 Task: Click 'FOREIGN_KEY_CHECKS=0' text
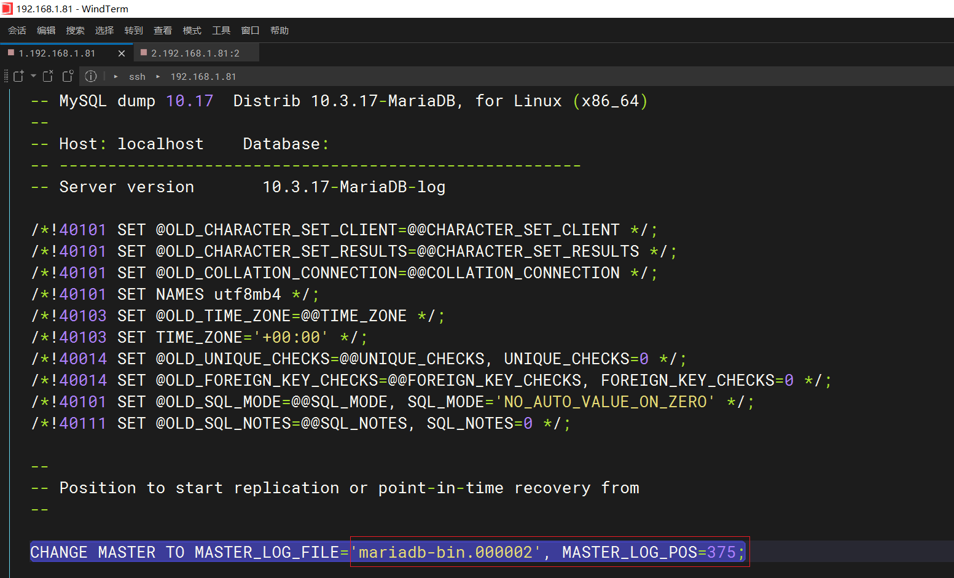(697, 380)
